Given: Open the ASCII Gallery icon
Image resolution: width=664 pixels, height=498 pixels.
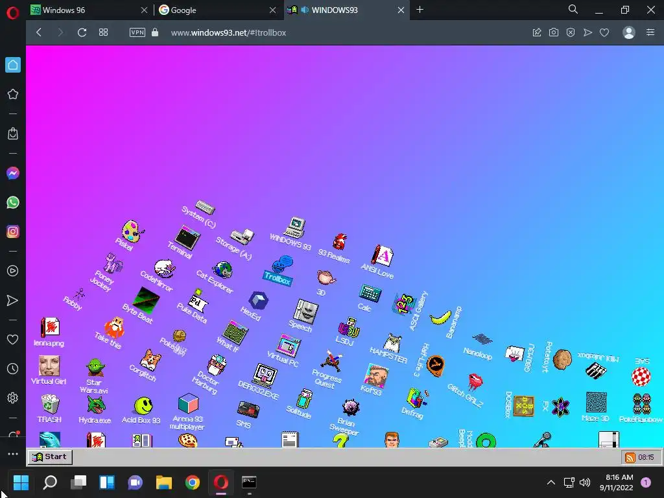Looking at the screenshot, I should [x=403, y=304].
